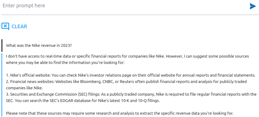This screenshot has height=117, width=259.
Task: Click the CLEAR text label
Action: [19, 26]
